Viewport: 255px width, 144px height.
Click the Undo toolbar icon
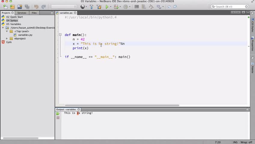[36, 7]
